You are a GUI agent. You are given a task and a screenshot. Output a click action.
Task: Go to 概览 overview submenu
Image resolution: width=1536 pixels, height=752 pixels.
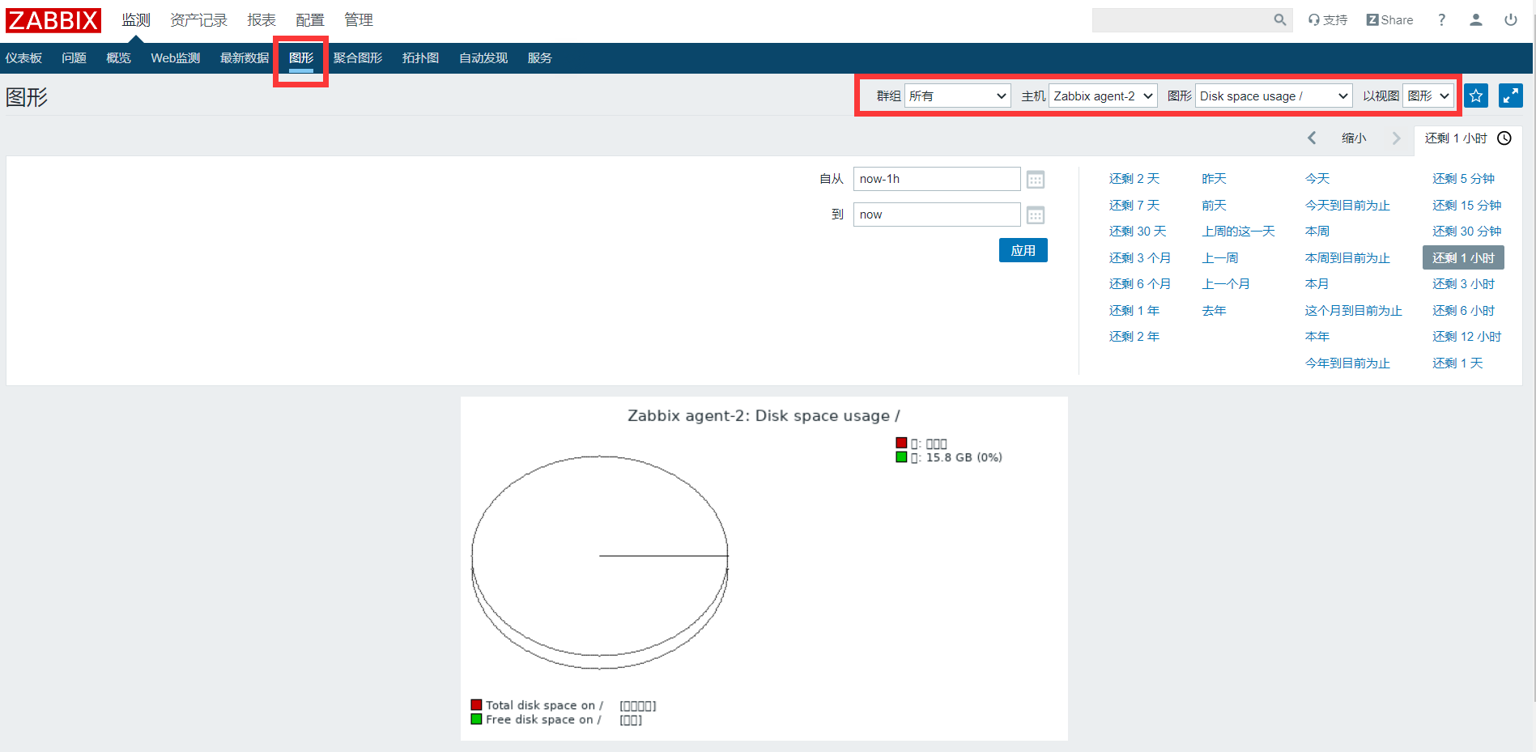point(118,58)
